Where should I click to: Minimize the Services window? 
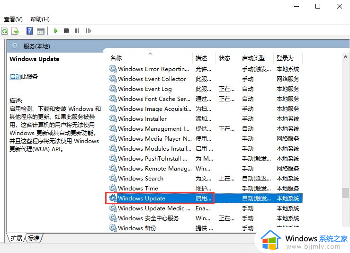coord(296,6)
